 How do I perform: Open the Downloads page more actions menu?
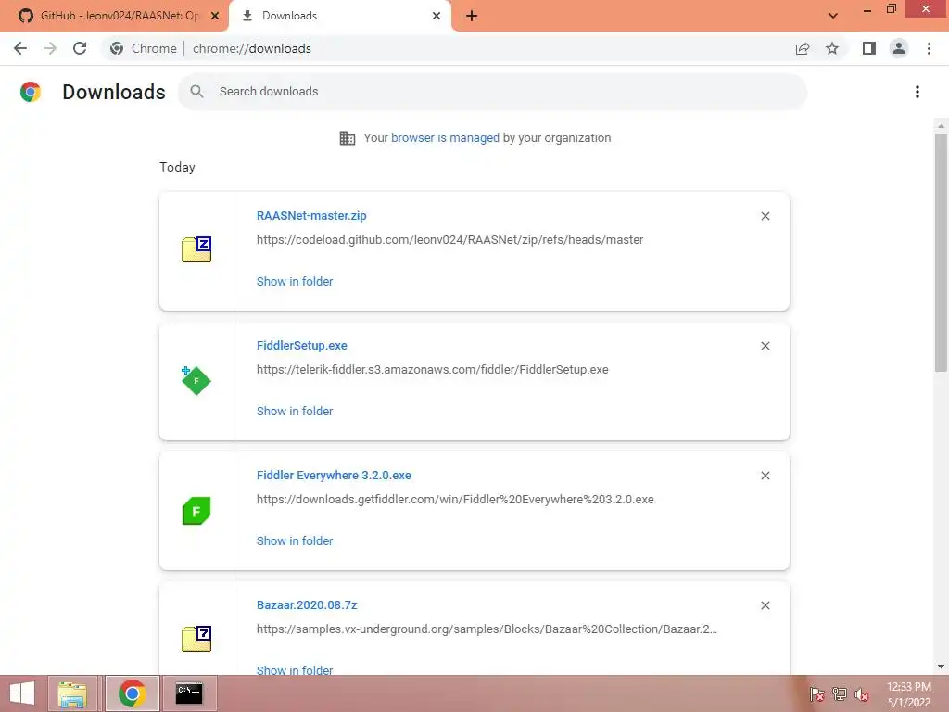(917, 92)
